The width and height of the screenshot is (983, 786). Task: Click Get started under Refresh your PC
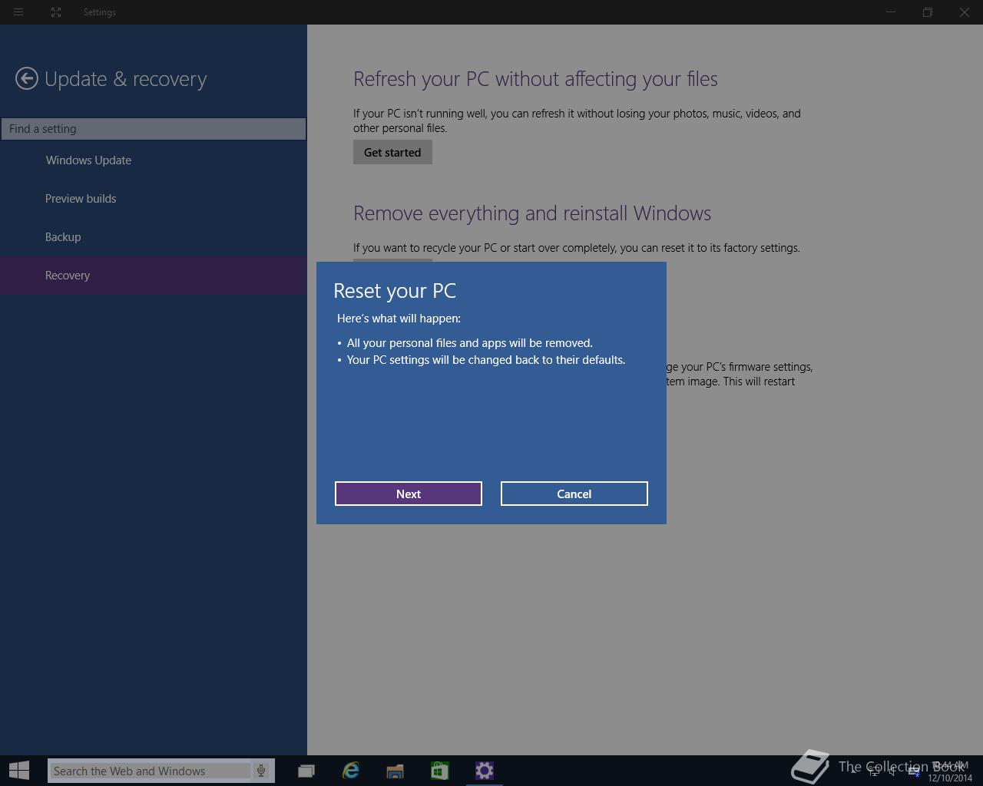[x=392, y=152]
